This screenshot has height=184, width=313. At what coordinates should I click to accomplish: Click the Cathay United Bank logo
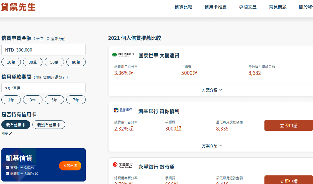[123, 55]
